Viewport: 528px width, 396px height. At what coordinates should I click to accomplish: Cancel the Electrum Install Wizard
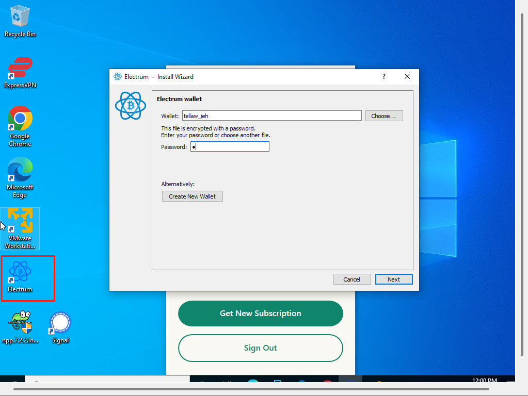pos(351,279)
